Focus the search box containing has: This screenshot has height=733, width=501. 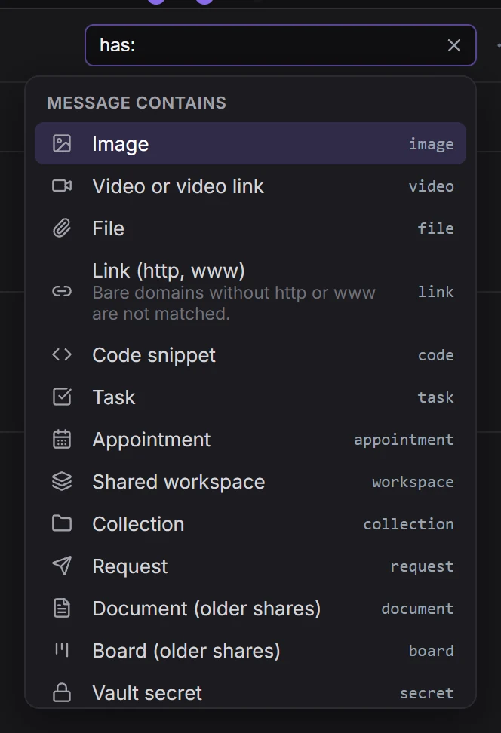pos(281,45)
